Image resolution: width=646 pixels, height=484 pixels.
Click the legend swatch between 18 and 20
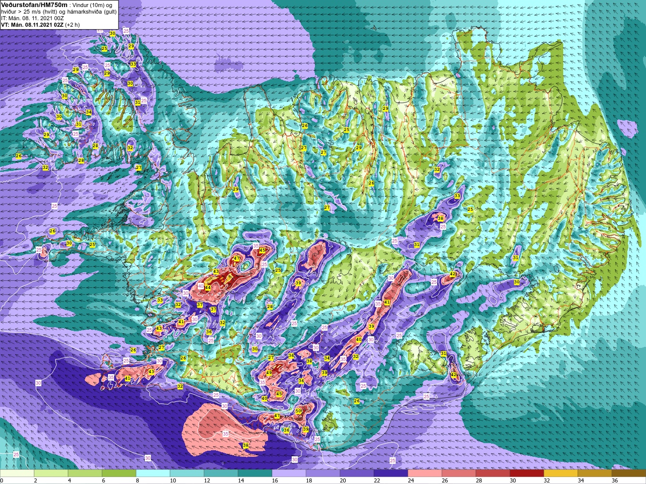click(x=323, y=473)
